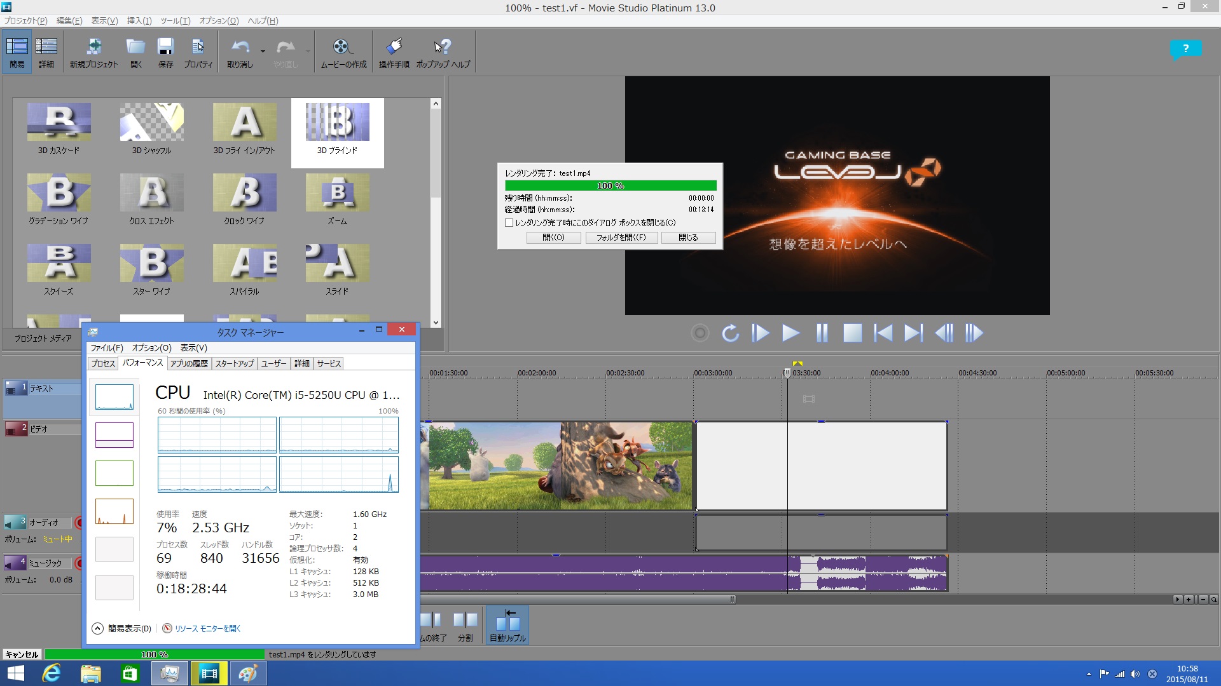
Task: Zoom in timeline with plus button
Action: coord(1189,600)
